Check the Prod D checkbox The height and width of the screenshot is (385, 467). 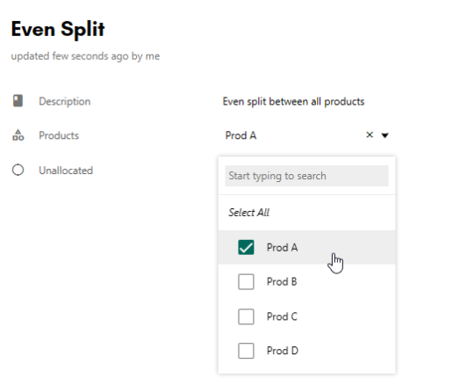[246, 351]
